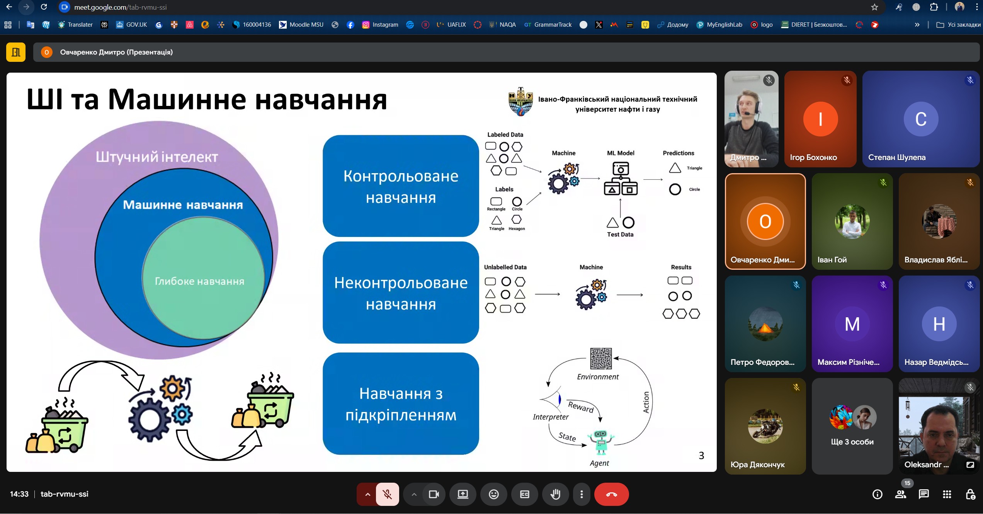This screenshot has width=983, height=514.
Task: Open the chat panel icon
Action: pyautogui.click(x=923, y=494)
